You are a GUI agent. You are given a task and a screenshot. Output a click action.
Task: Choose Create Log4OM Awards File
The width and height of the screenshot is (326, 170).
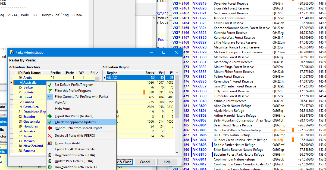(81, 149)
